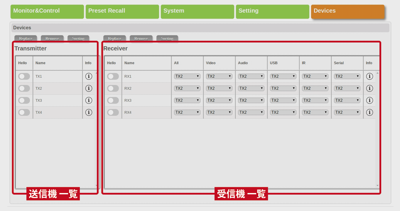Click Replace button above Transmitter list
The width and height of the screenshot is (400, 211).
[26, 39]
